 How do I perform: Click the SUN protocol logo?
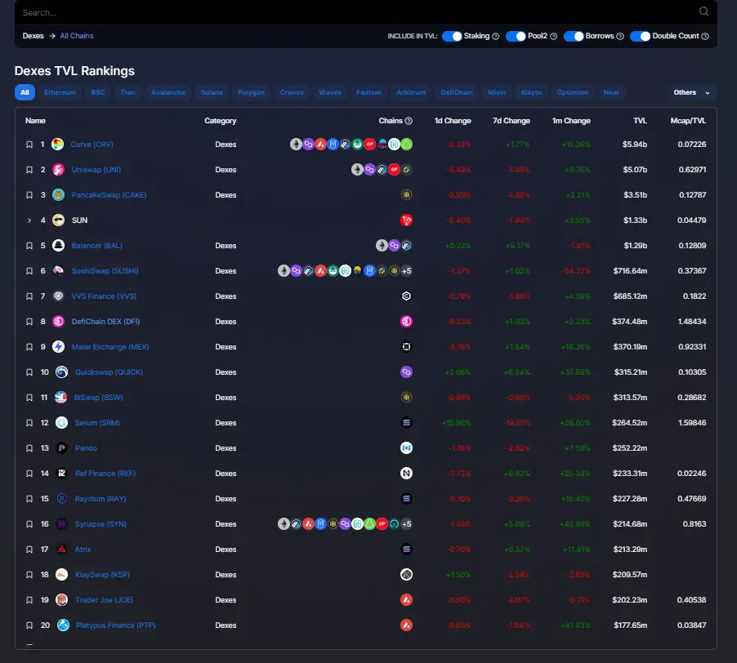coord(58,220)
